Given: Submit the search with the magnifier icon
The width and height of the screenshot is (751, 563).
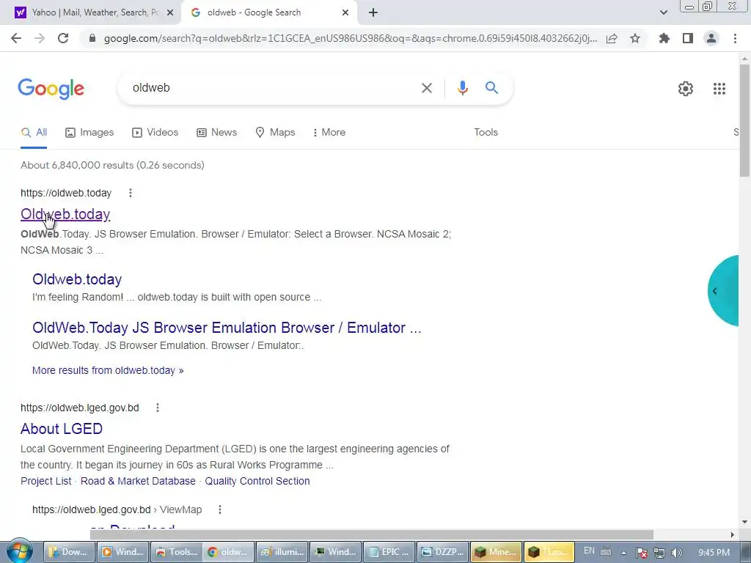Looking at the screenshot, I should [x=491, y=88].
